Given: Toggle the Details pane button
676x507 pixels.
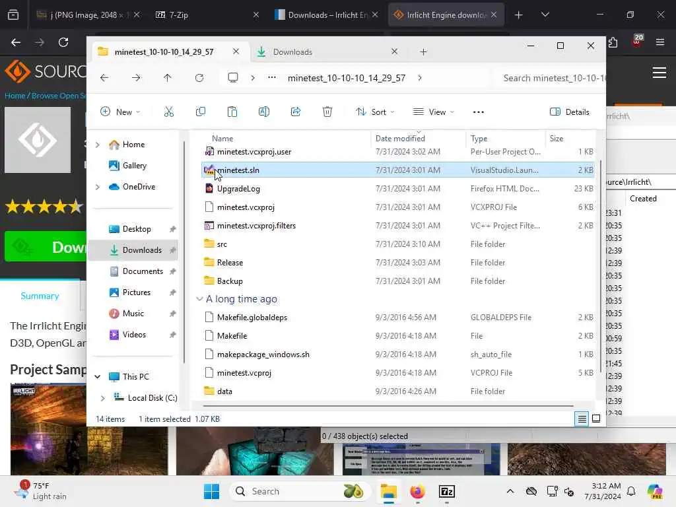Looking at the screenshot, I should point(569,112).
